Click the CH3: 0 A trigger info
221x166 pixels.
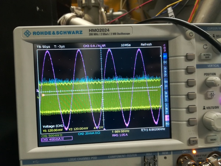94,46
